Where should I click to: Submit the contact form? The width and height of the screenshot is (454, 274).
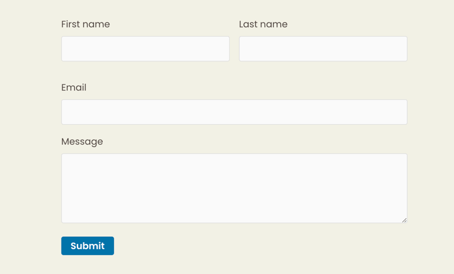coord(87,246)
